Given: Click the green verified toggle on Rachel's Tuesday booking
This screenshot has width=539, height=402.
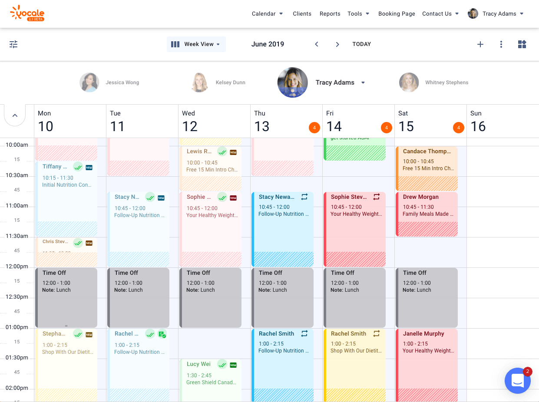Looking at the screenshot, I should 163,334.
